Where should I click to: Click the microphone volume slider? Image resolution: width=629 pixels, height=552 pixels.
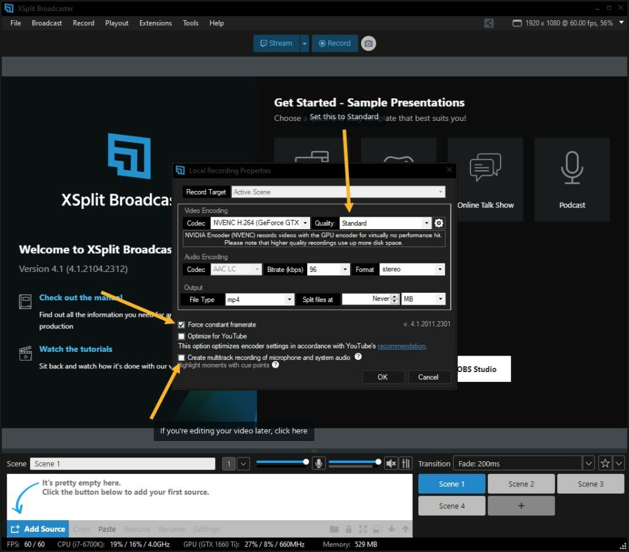pos(283,462)
